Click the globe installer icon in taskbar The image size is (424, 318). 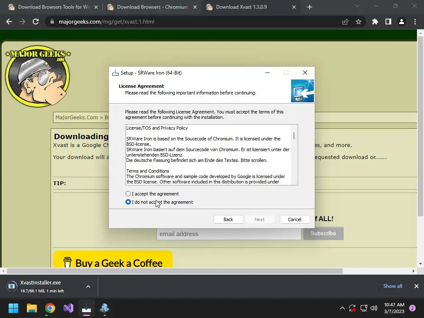click(x=104, y=308)
